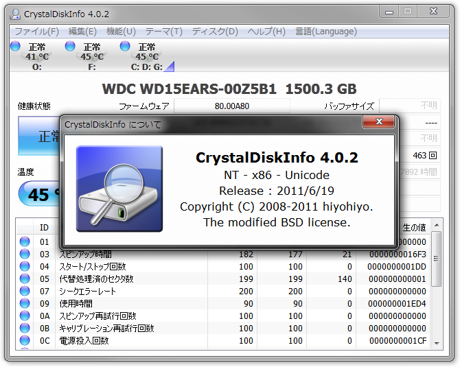The image size is (460, 367).
Task: Click The modified BSD license text
Action: 277,222
